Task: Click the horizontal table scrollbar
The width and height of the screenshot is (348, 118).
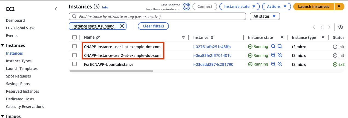Action: pyautogui.click(x=111, y=71)
